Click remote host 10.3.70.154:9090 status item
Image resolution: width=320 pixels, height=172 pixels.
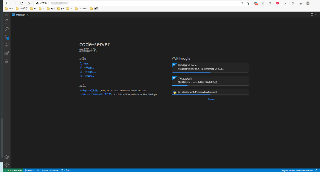tap(13, 171)
